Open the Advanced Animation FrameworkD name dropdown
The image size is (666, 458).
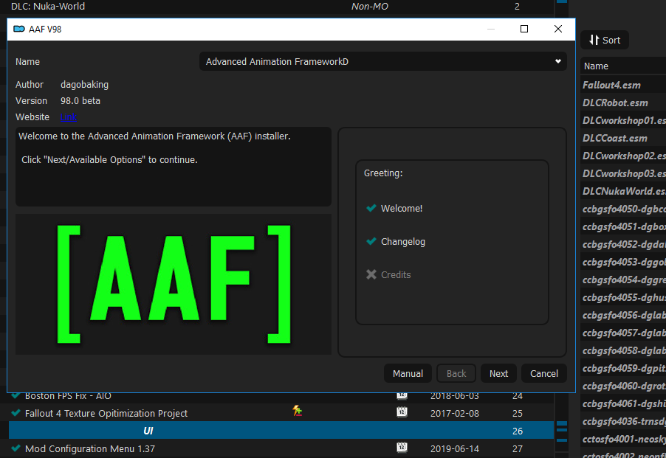tap(382, 61)
